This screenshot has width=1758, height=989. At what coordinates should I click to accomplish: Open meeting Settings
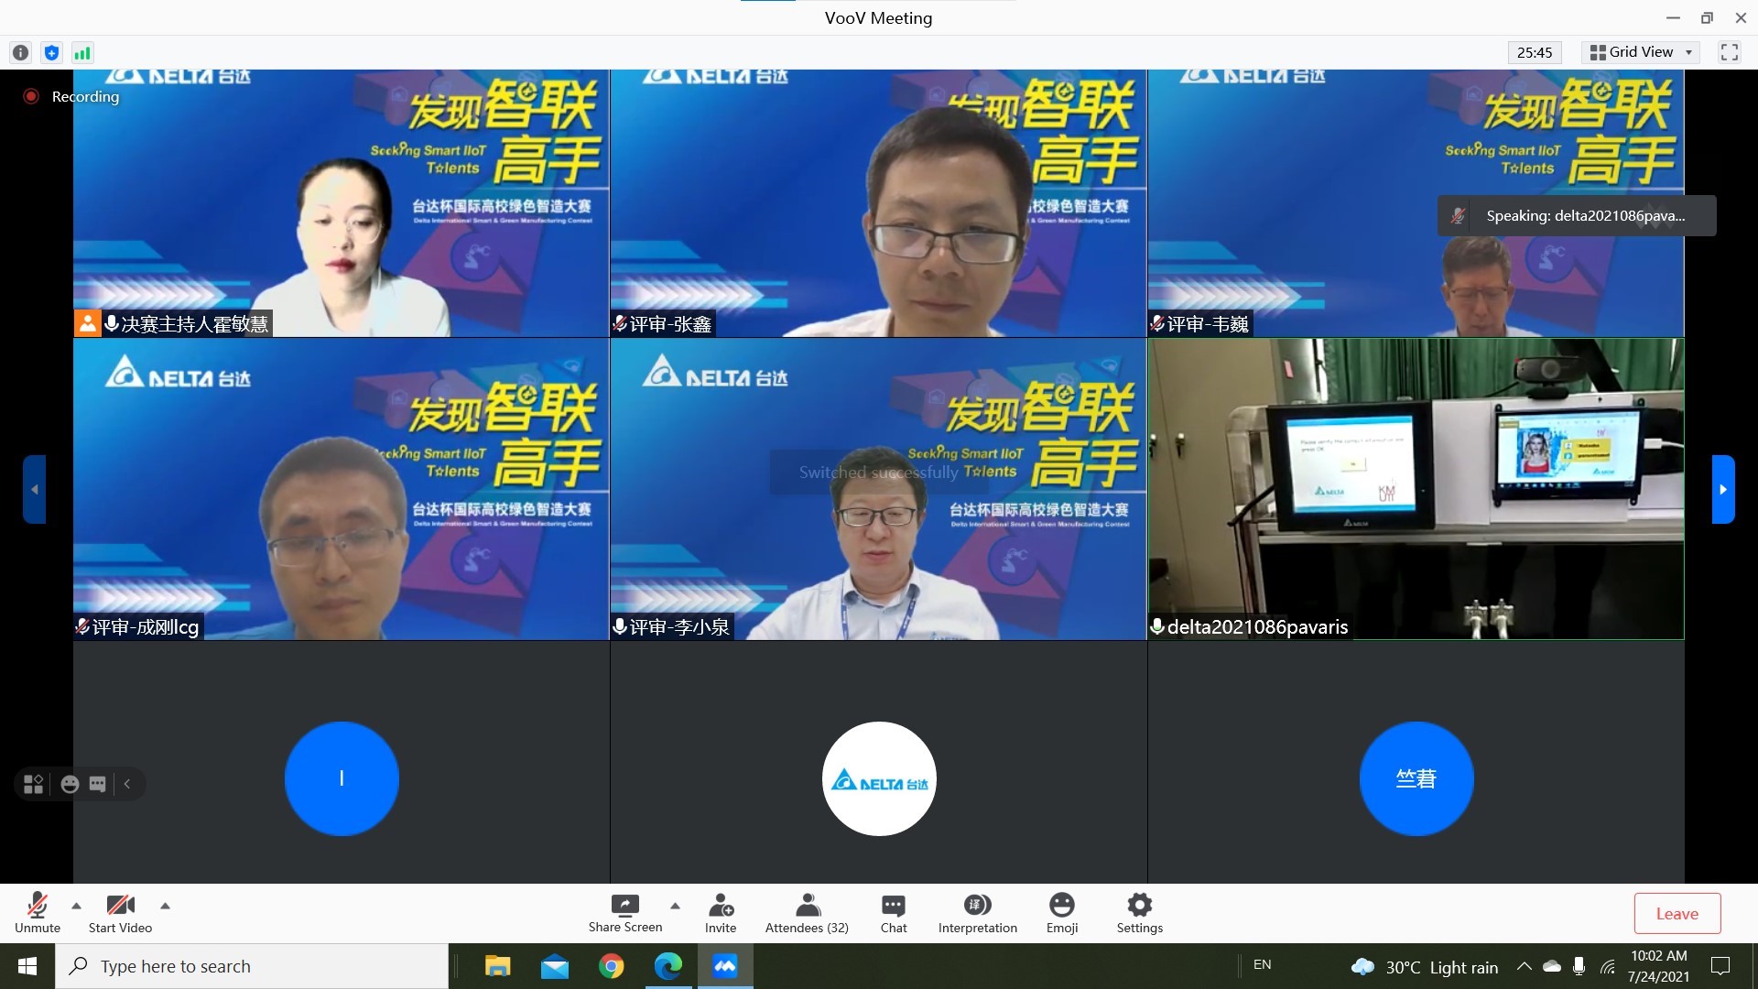click(x=1139, y=913)
